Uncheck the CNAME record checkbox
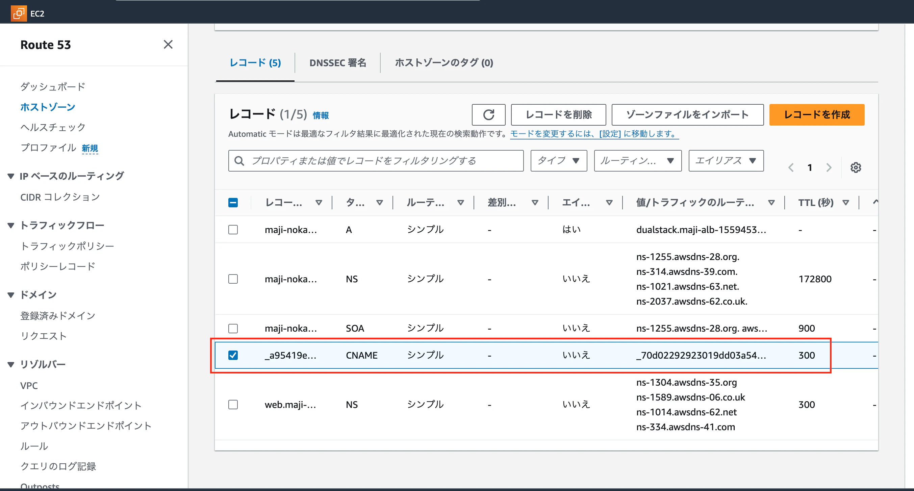The image size is (914, 491). pyautogui.click(x=233, y=355)
